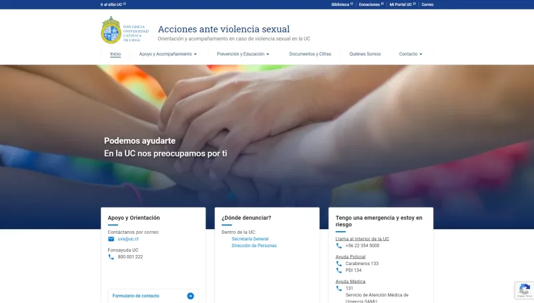534x303 pixels.
Task: Click external-link icon beside Donaciones
Action: click(382, 4)
